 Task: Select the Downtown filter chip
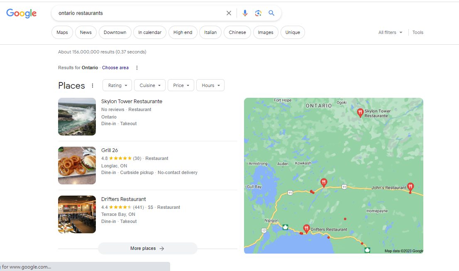pyautogui.click(x=115, y=32)
